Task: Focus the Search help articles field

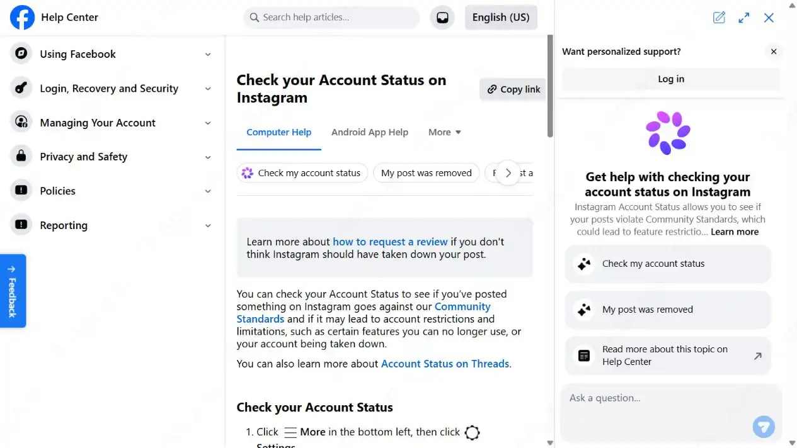Action: click(331, 18)
